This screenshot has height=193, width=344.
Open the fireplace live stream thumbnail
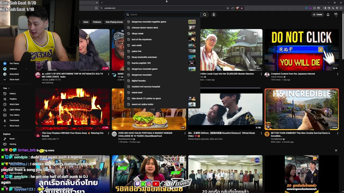pos(73,109)
